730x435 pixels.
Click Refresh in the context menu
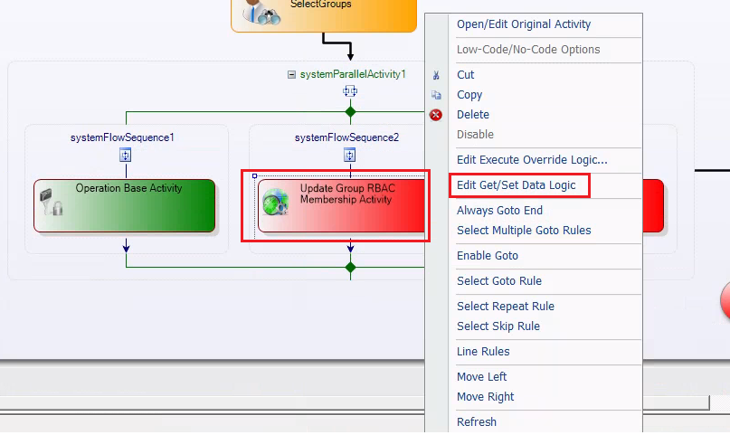coord(477,422)
